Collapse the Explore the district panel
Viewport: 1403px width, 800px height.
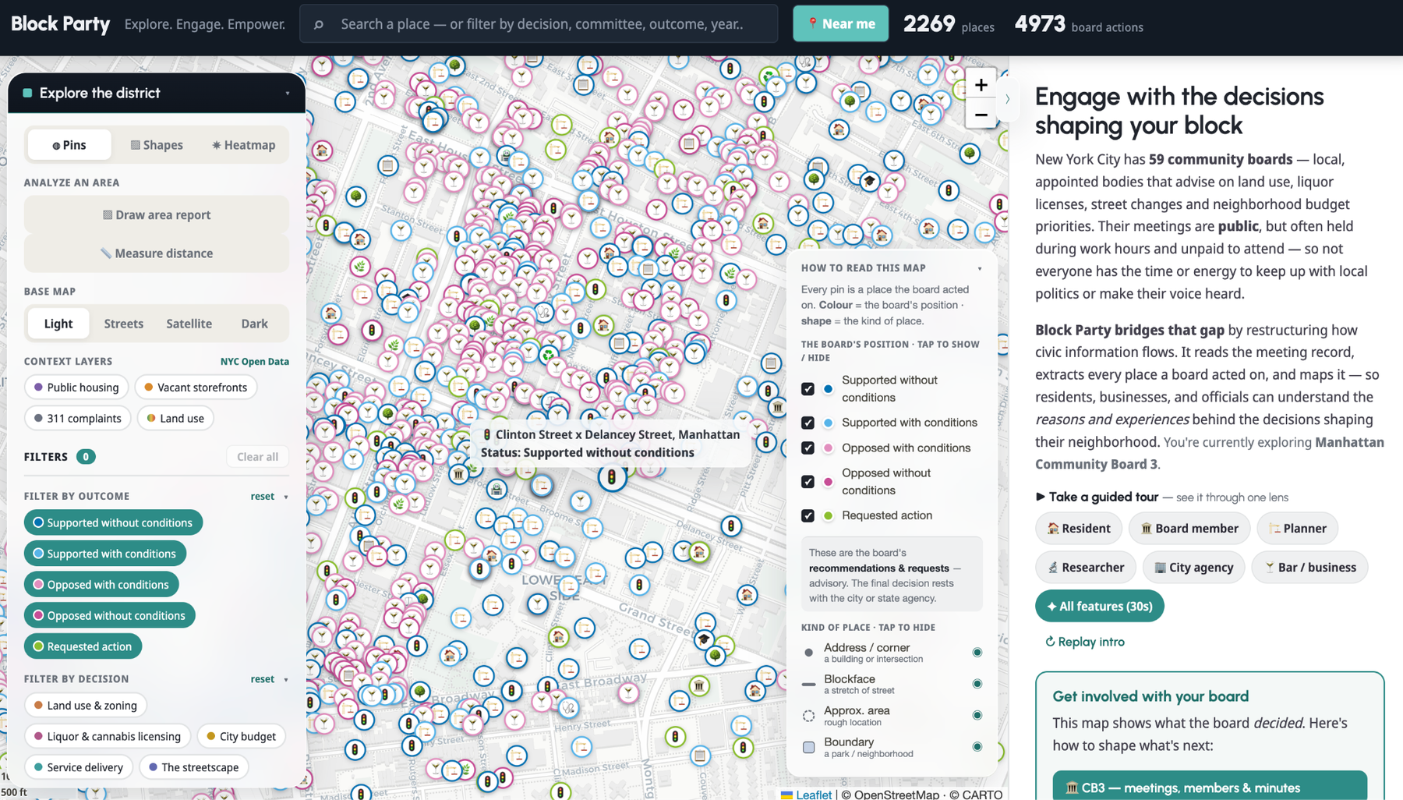[x=288, y=94]
